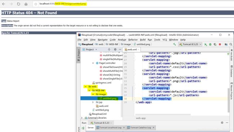Reload the browser page

pyautogui.click(x=18, y=4)
